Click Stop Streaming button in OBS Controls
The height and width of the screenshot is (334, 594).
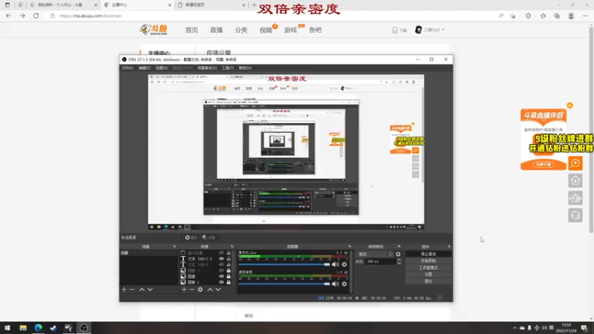(428, 254)
